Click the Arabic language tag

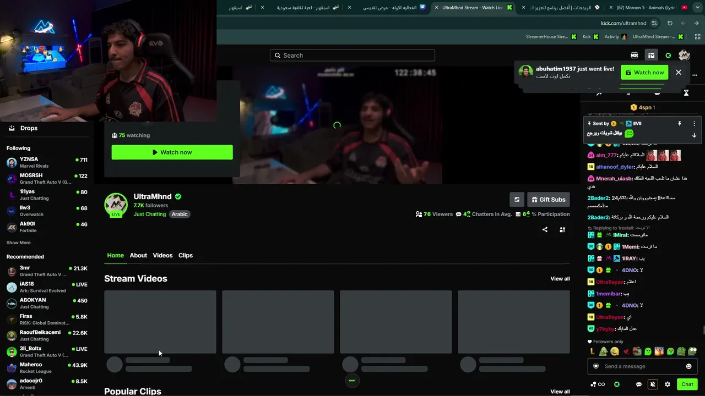pyautogui.click(x=180, y=214)
